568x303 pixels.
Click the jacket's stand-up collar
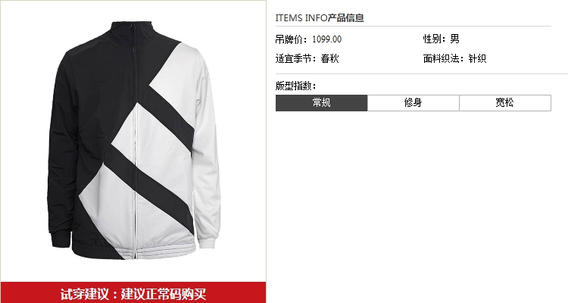(x=134, y=32)
